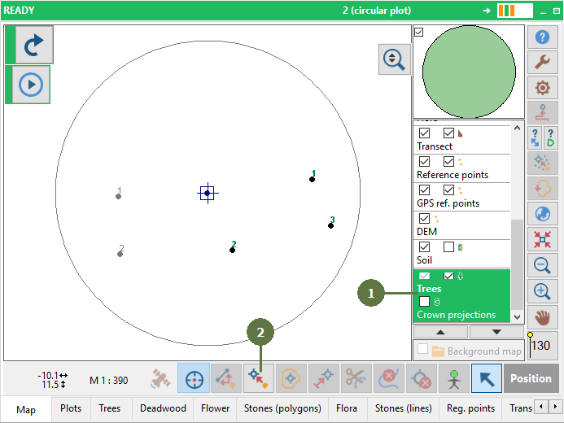Click the dotted circle selection icon
Image resolution: width=564 pixels, height=423 pixels.
542,163
